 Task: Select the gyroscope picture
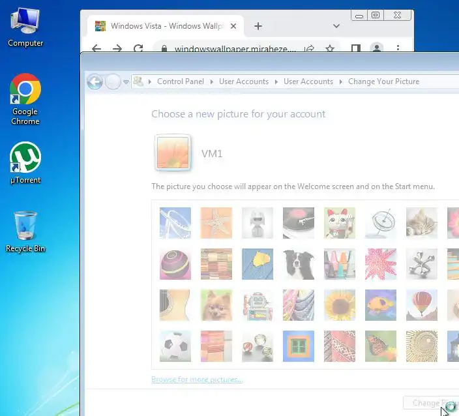click(381, 223)
